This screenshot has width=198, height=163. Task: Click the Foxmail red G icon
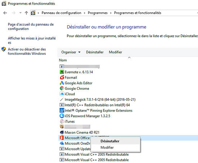(x=62, y=78)
